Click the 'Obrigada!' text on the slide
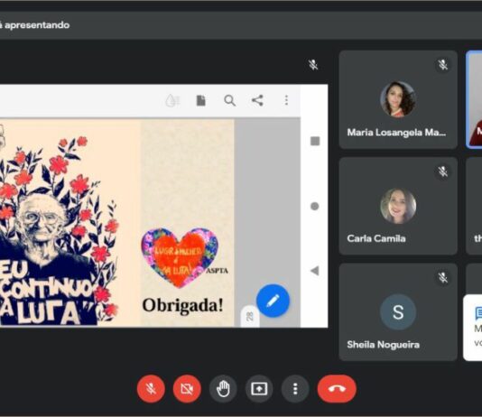 click(x=182, y=306)
